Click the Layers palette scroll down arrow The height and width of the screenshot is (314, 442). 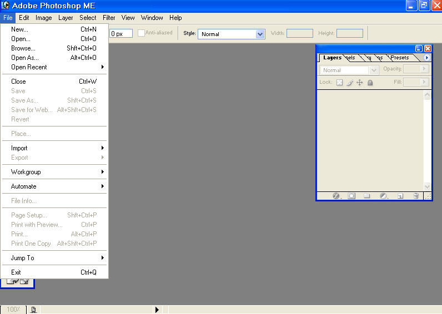coord(427,186)
